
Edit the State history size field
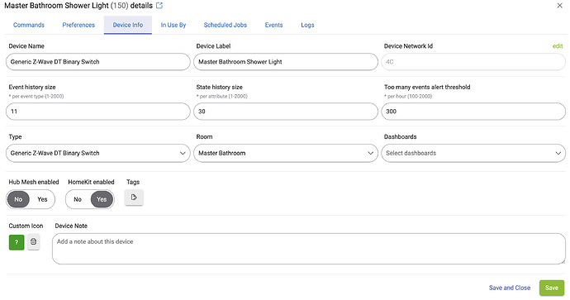(x=286, y=112)
